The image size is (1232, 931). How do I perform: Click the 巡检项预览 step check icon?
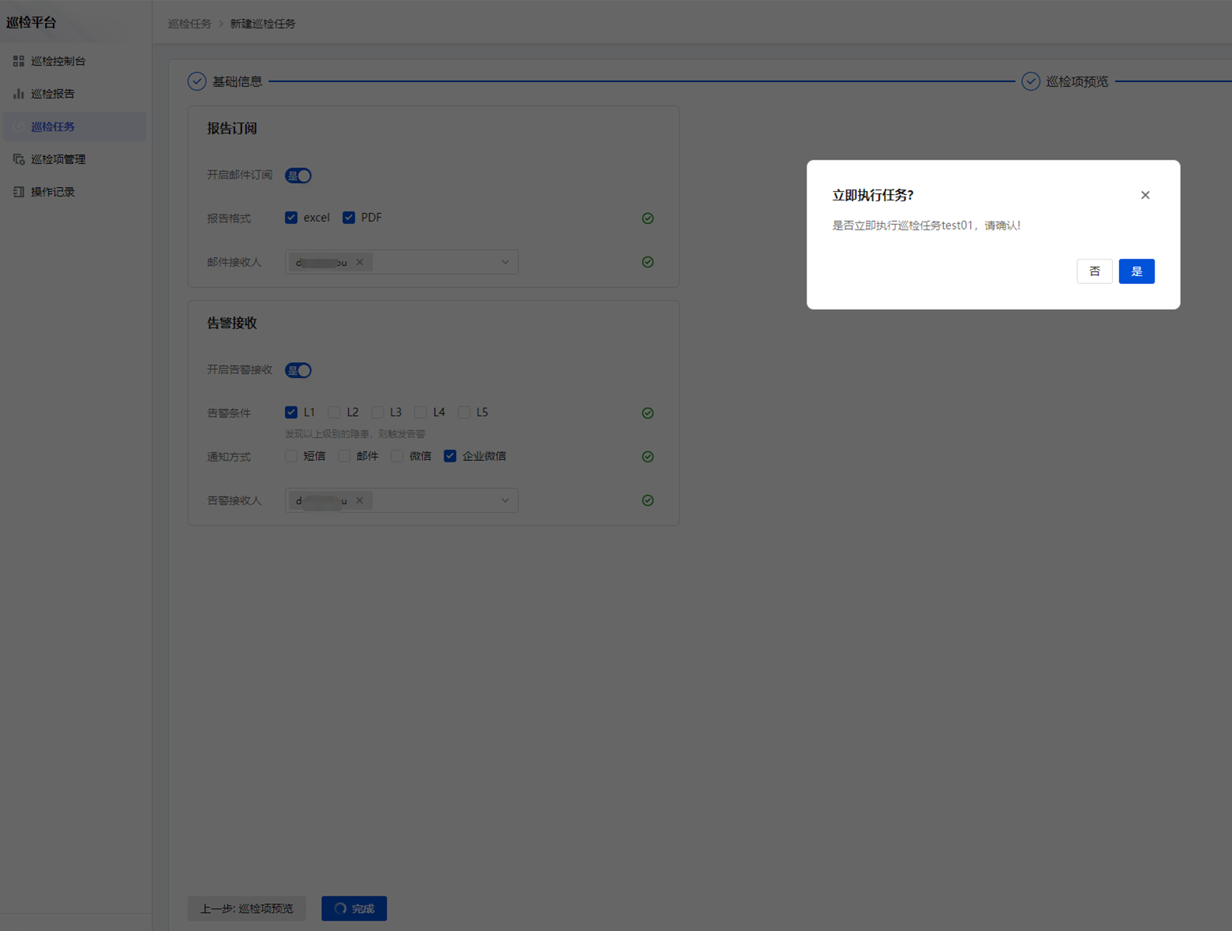[x=1030, y=81]
